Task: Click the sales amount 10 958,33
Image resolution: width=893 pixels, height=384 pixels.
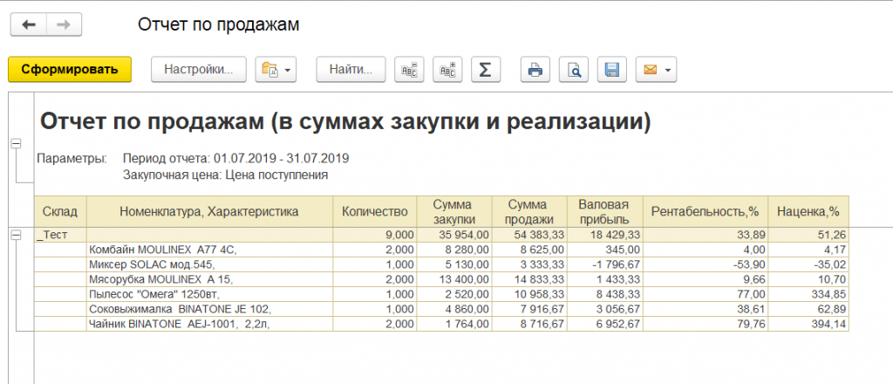Action: point(529,294)
